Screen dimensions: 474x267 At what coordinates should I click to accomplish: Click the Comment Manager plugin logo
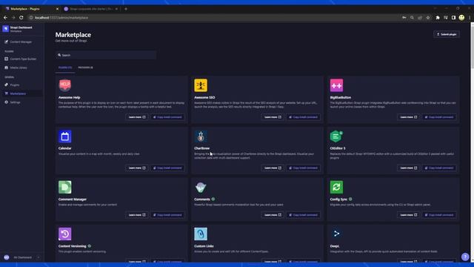65,187
